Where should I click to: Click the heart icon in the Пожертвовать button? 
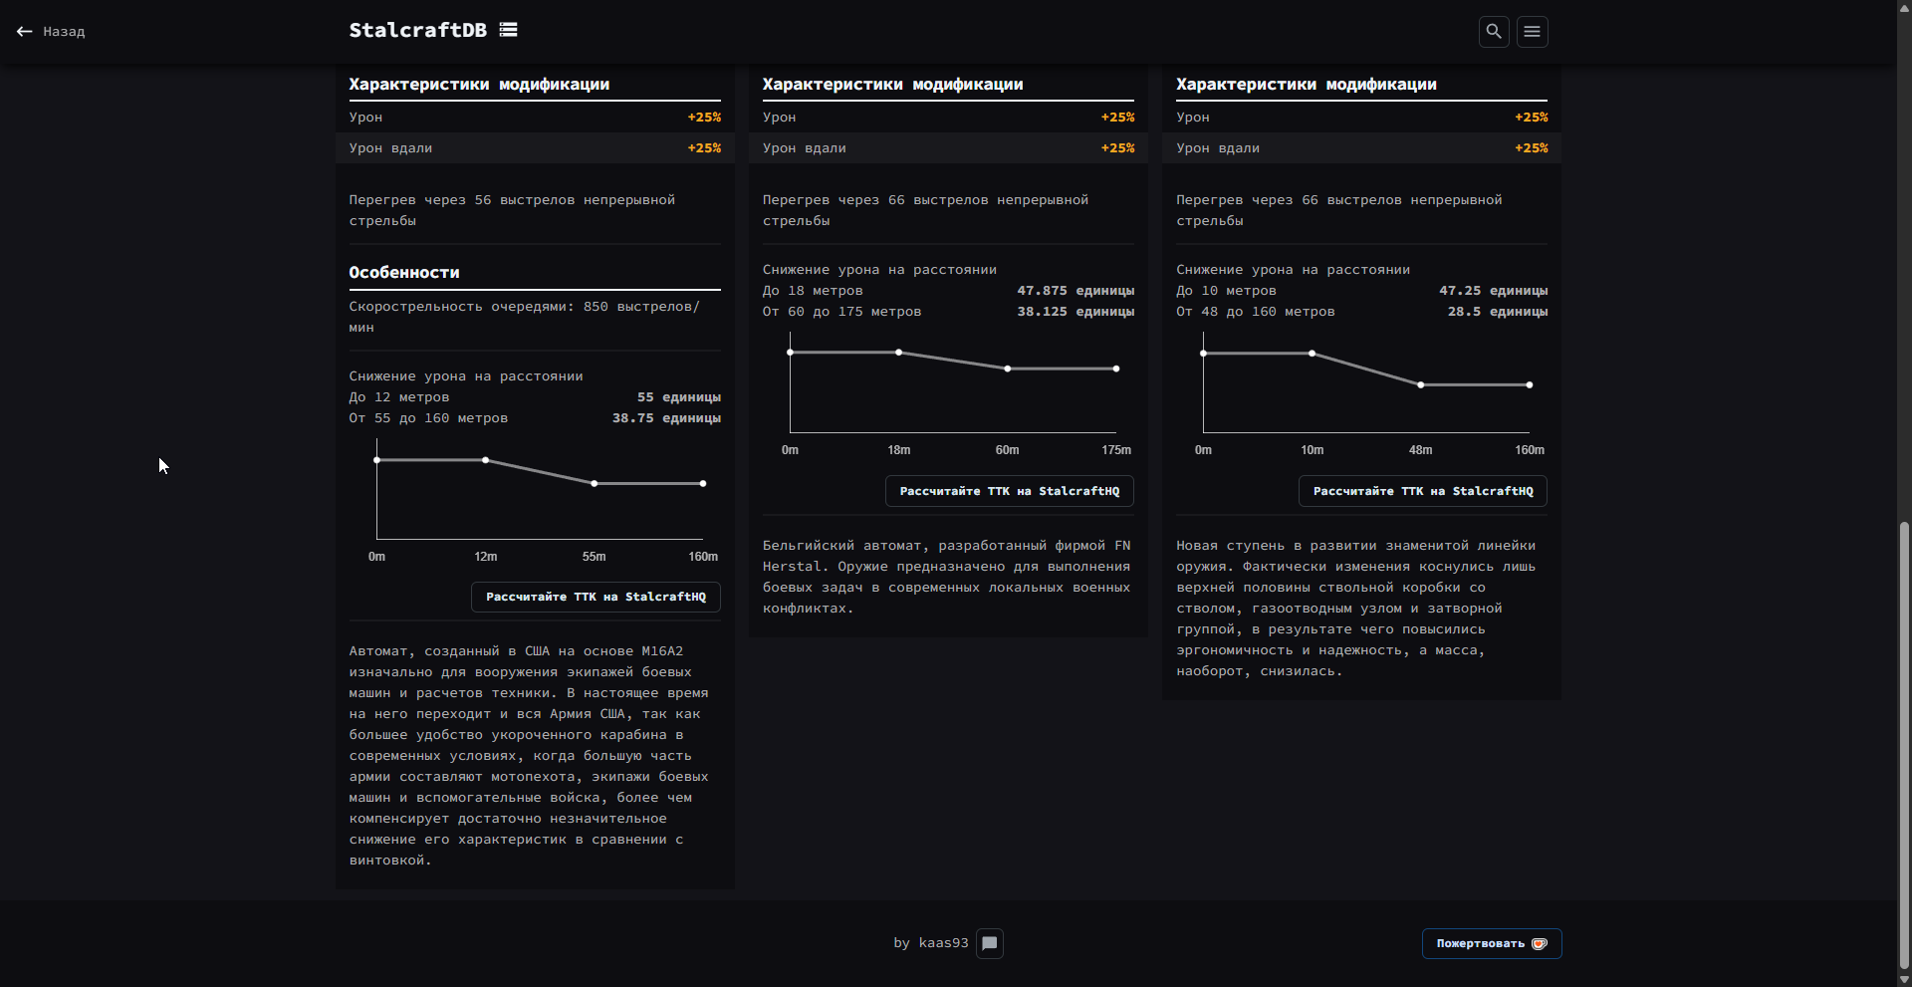[x=1540, y=944]
